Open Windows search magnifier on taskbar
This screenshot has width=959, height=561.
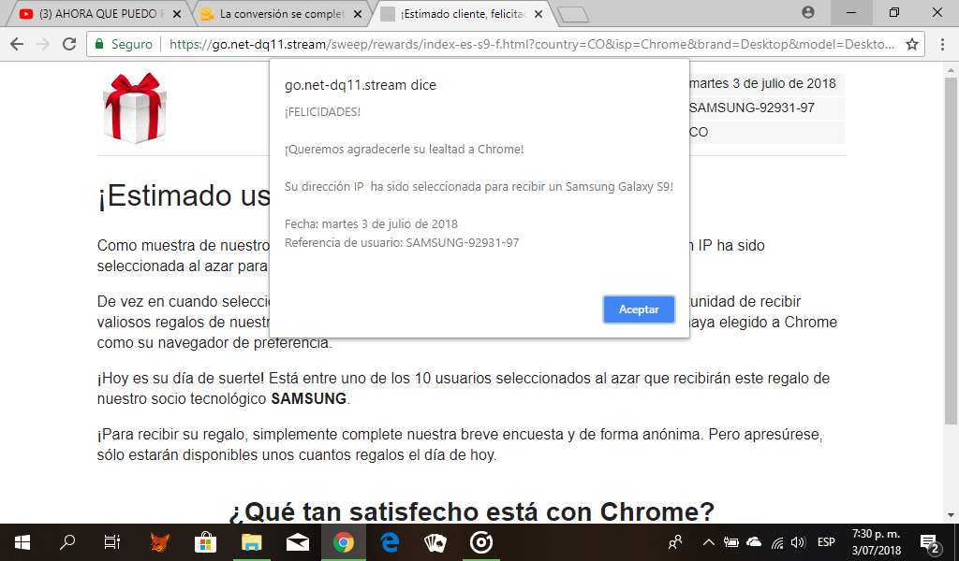click(x=67, y=542)
